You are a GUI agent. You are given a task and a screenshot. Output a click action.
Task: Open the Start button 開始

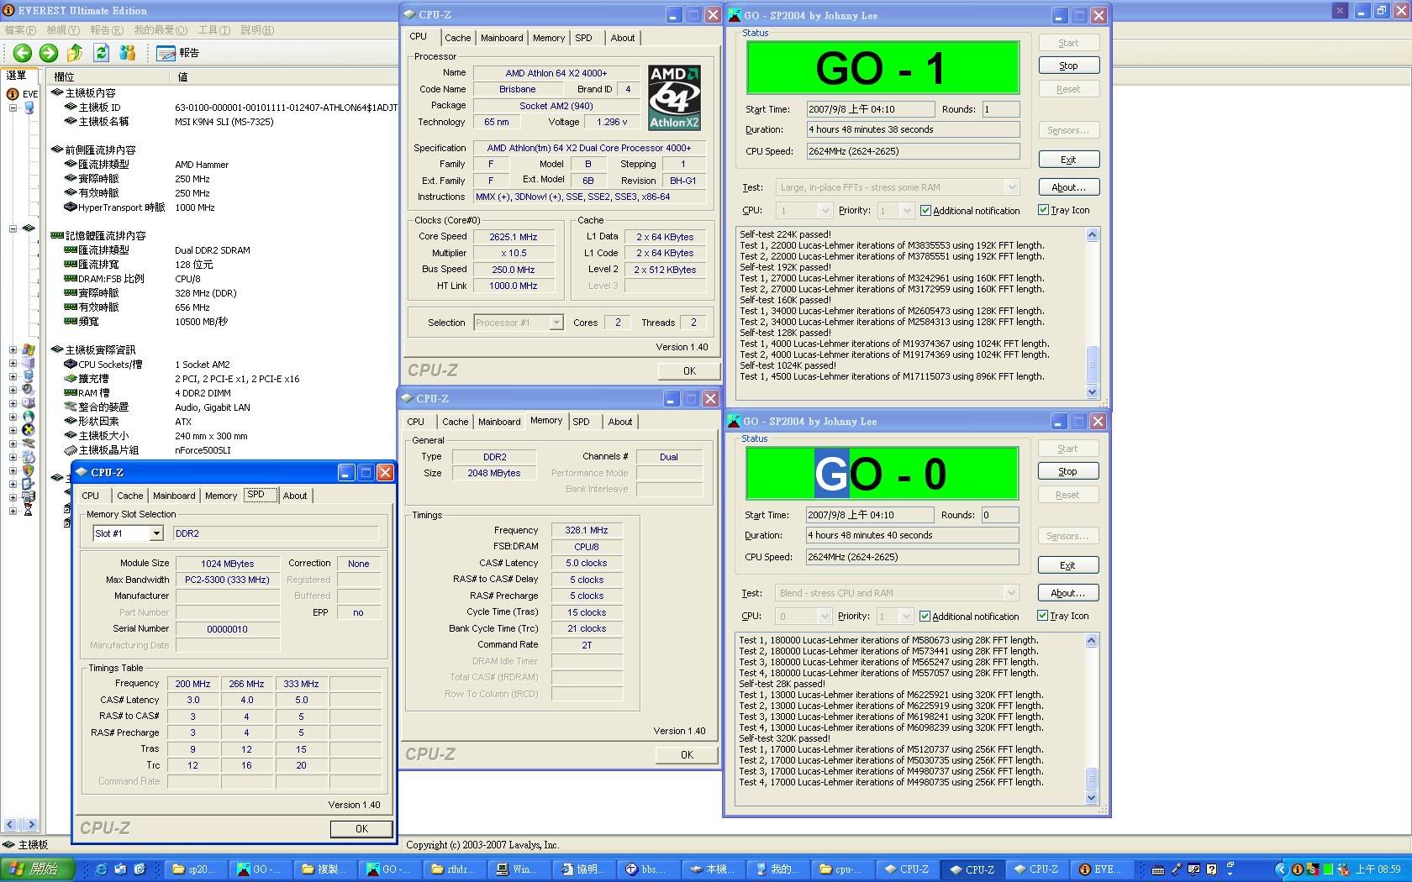(x=38, y=869)
